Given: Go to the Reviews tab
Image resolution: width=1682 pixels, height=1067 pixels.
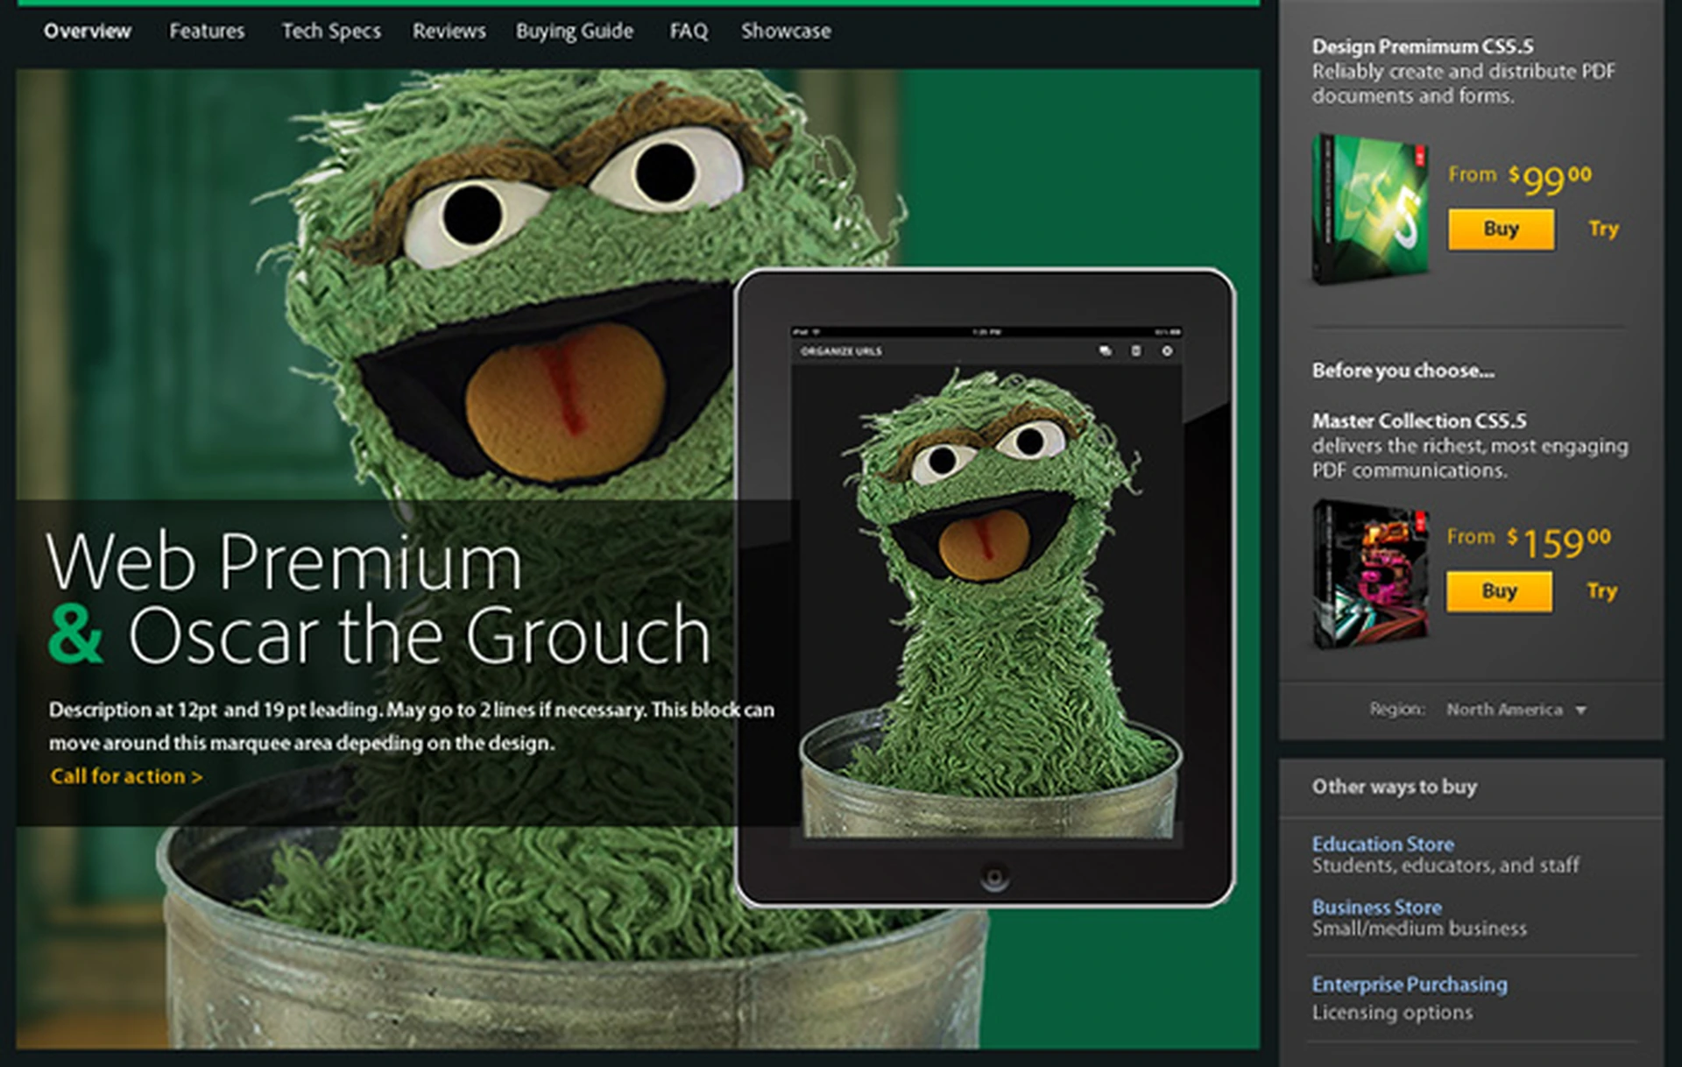Looking at the screenshot, I should coord(449,32).
